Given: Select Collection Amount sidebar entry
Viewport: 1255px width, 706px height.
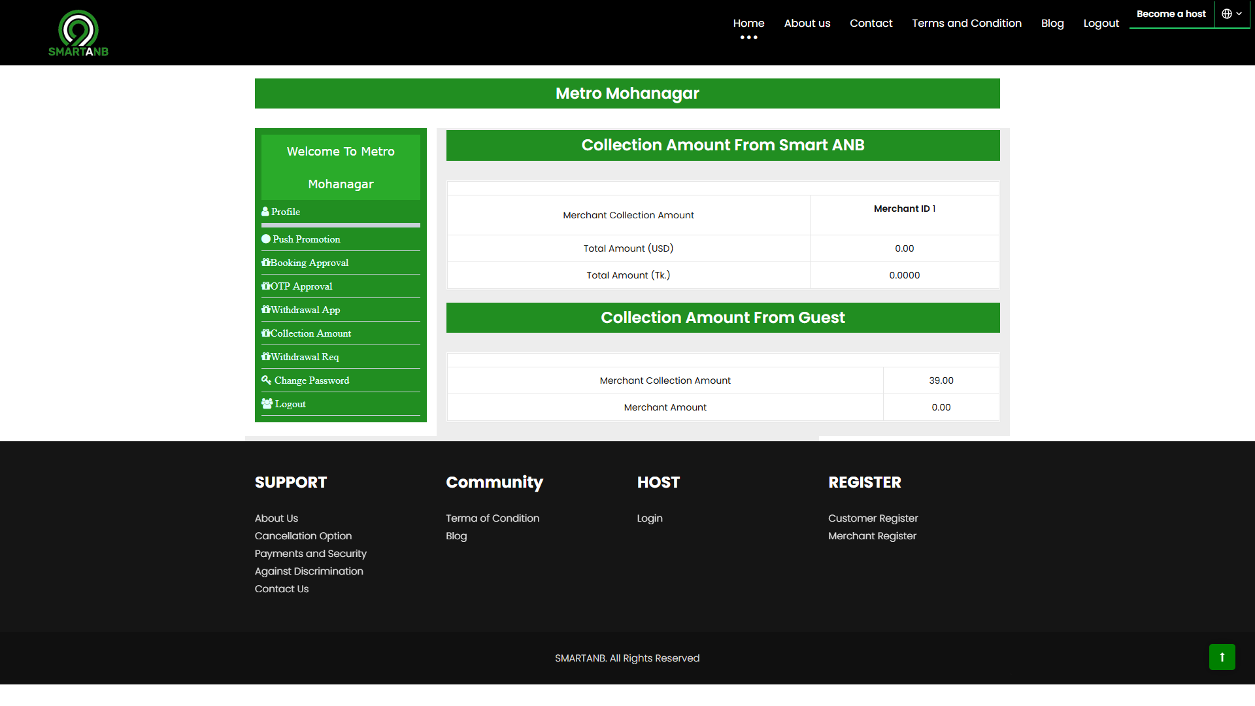Looking at the screenshot, I should click(x=310, y=333).
